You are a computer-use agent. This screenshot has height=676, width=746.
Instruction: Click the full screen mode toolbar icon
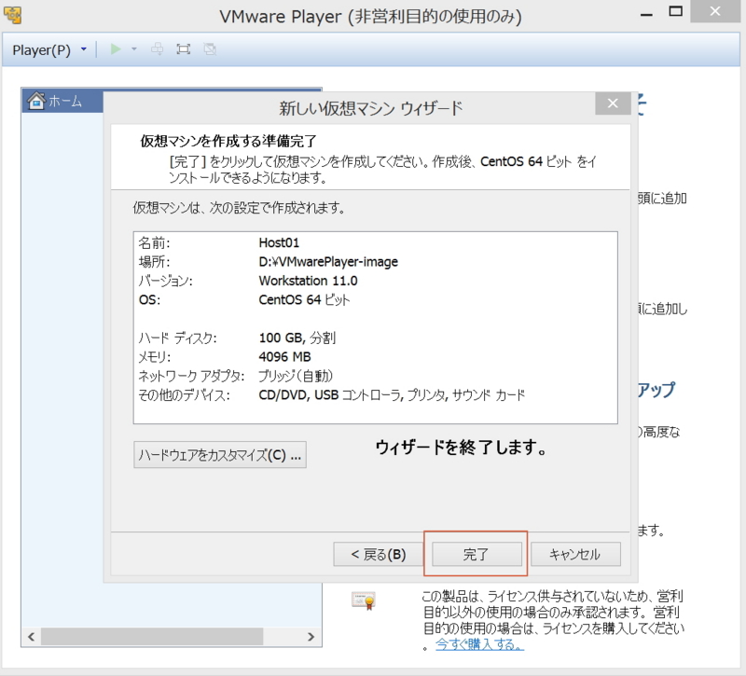pyautogui.click(x=183, y=49)
